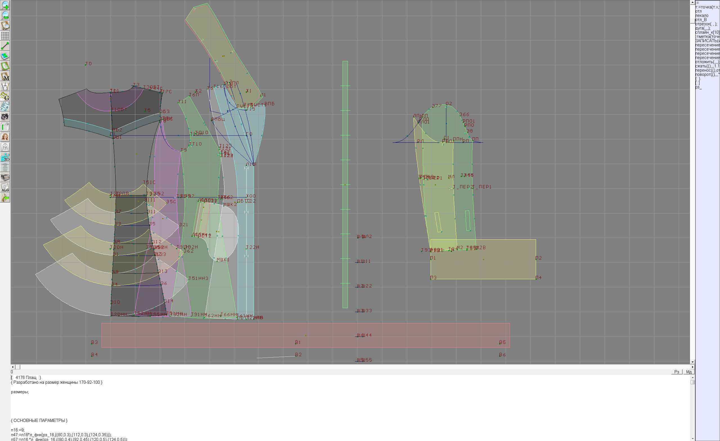Click the Рз button

[x=676, y=372]
